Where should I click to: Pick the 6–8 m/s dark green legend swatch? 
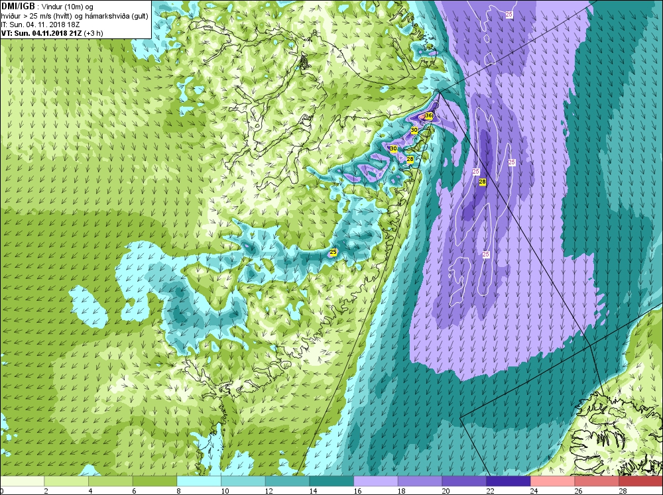click(x=154, y=481)
